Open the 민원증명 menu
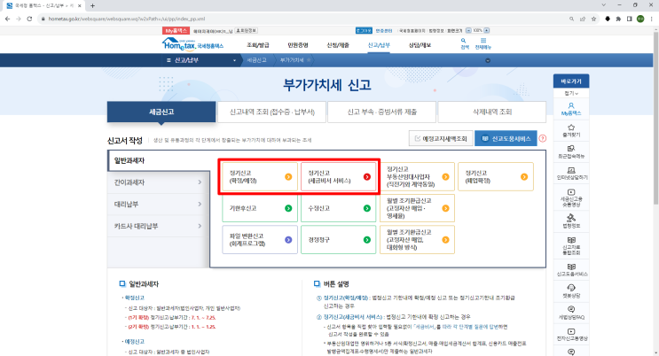The width and height of the screenshot is (659, 356). pyautogui.click(x=297, y=45)
